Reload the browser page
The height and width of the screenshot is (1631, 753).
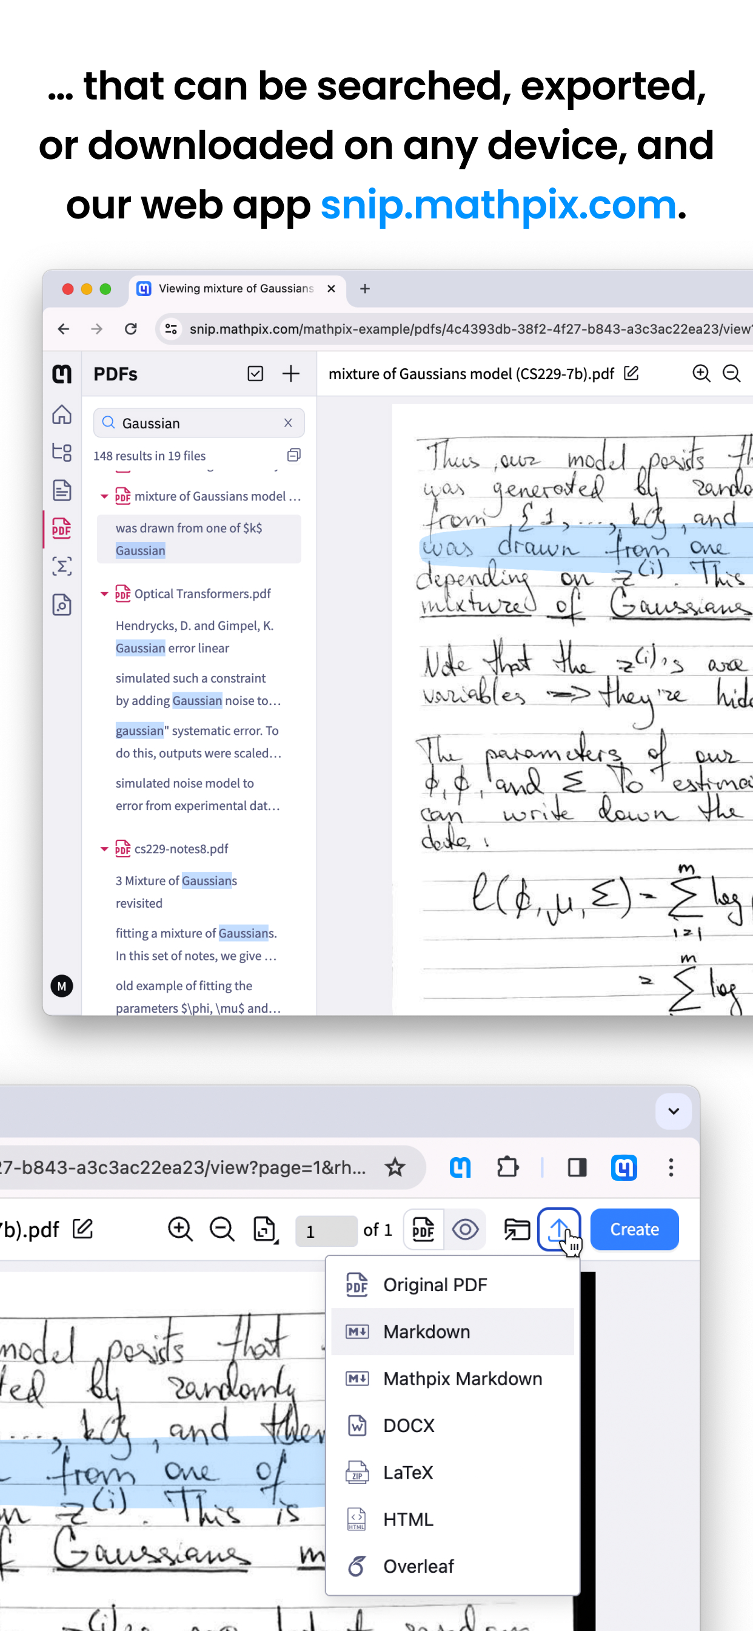[131, 329]
